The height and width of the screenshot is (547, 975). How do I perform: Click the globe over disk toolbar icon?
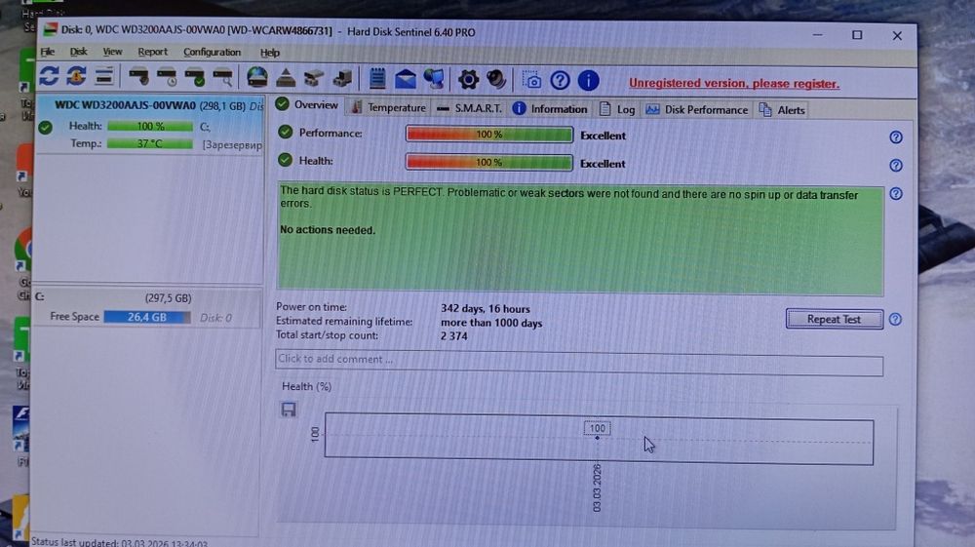click(256, 78)
